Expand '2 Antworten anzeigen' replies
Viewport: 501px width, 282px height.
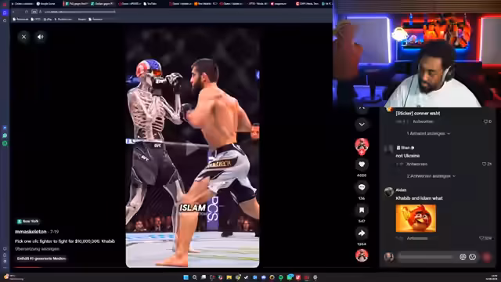(431, 175)
